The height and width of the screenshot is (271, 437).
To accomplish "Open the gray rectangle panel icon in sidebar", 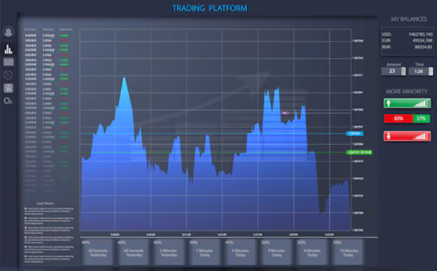I will [x=9, y=62].
